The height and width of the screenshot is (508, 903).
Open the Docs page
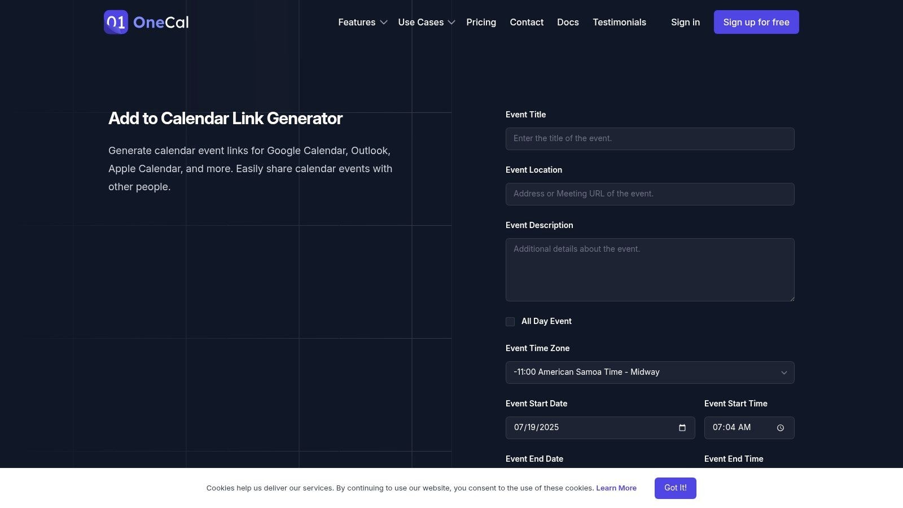pos(568,23)
